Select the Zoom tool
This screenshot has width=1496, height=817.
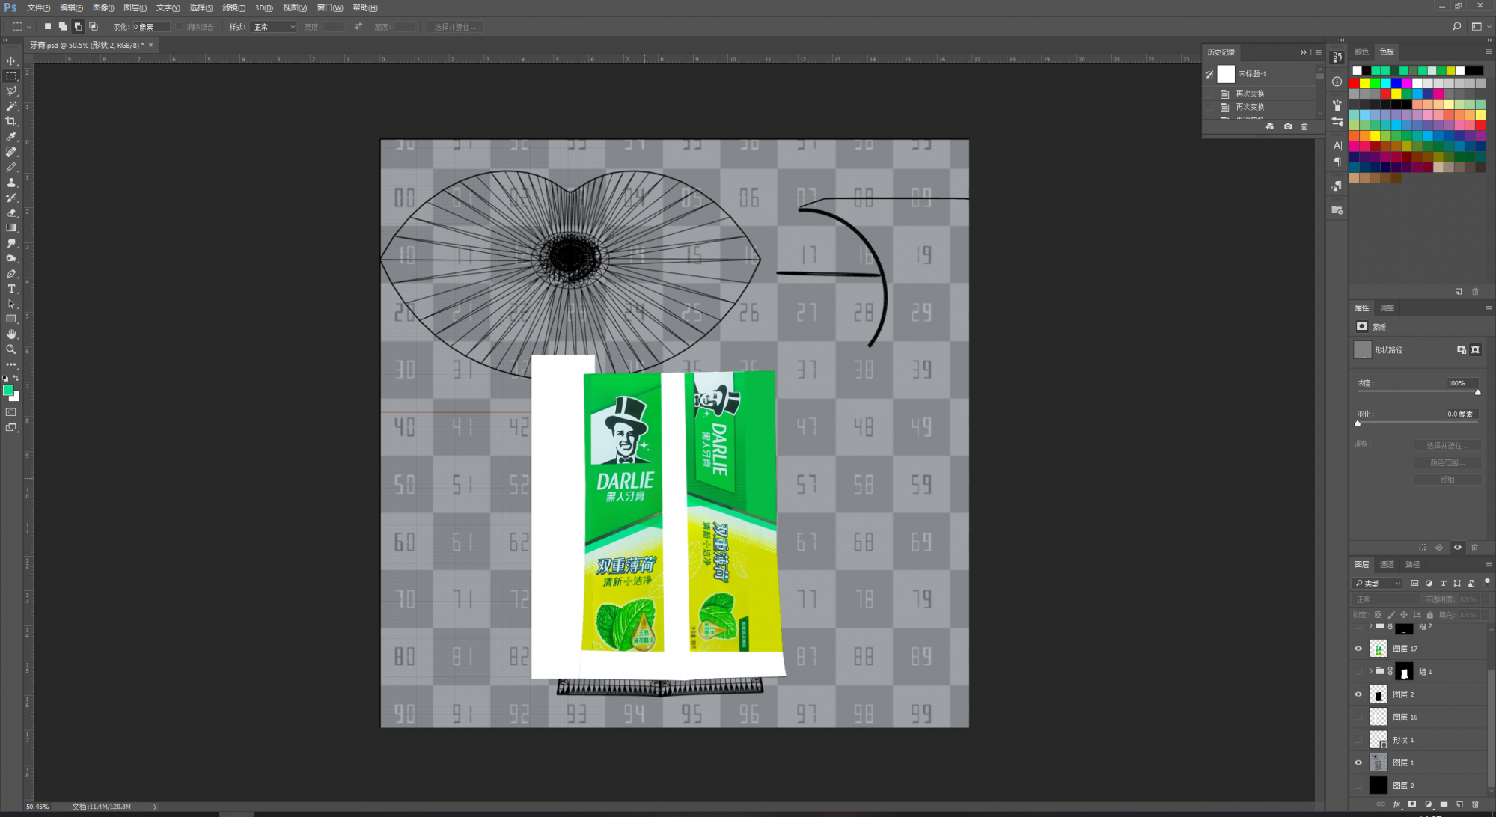tap(11, 349)
